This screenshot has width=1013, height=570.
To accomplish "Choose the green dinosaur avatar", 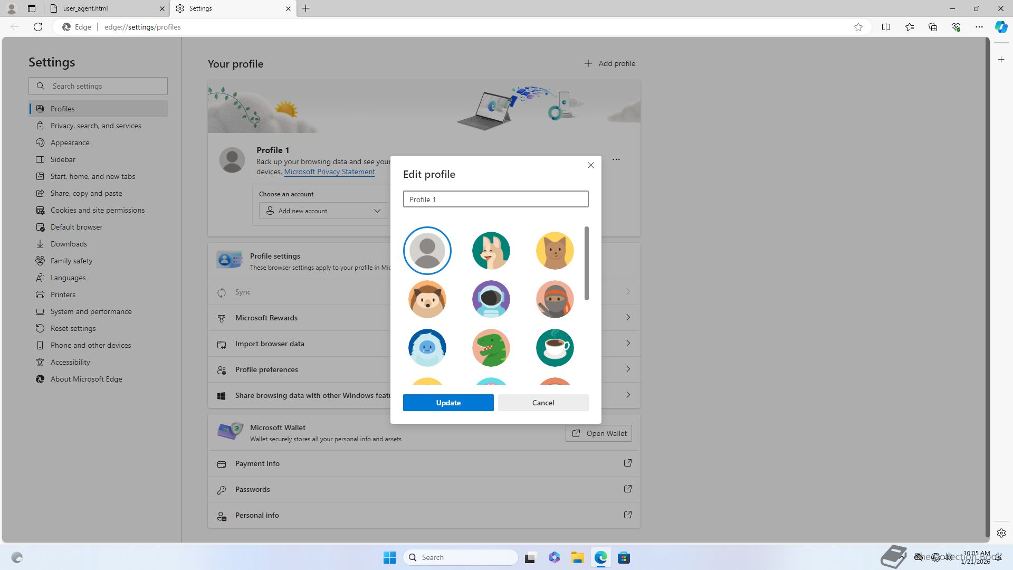I will 491,348.
